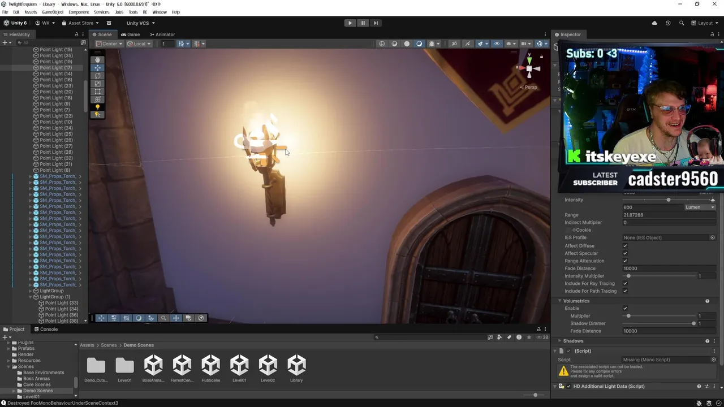The image size is (724, 407).
Task: Uncheck Affect Diffuse checkbox
Action: 625,246
